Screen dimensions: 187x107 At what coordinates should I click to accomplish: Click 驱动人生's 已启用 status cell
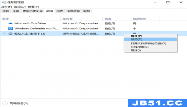coord(110,34)
